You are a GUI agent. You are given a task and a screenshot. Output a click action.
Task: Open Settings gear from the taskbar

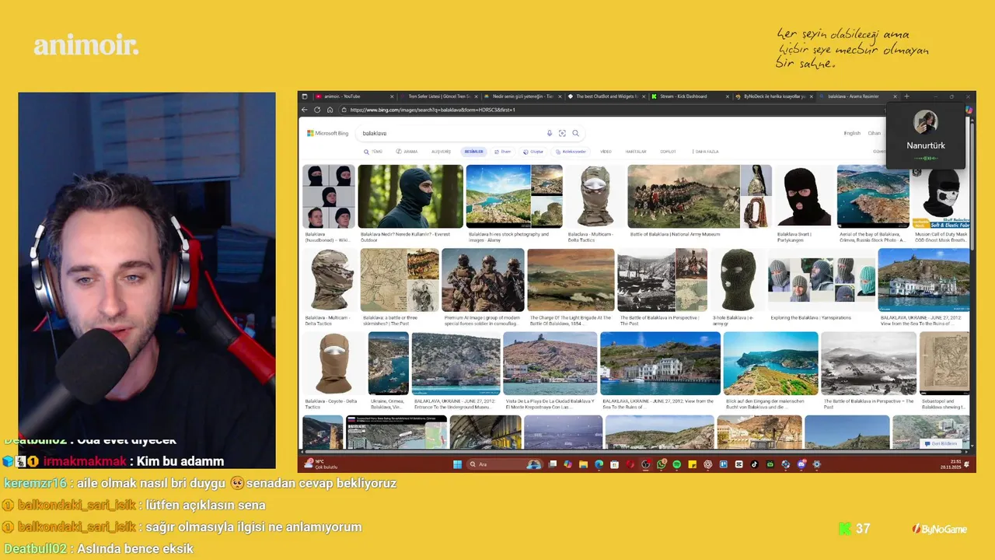pyautogui.click(x=817, y=464)
